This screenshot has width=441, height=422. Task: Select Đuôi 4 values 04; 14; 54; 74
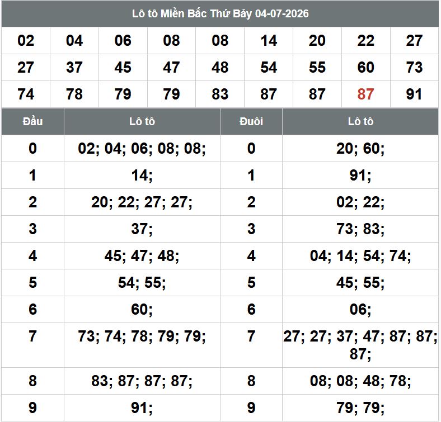(x=360, y=256)
